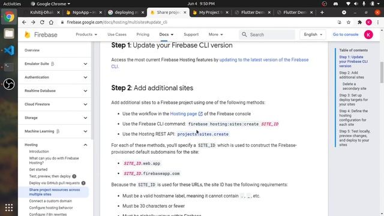Viewport: 384px width, 216px height.
Task: Switch to the Kshitij-Dhal tab
Action: pos(41,12)
